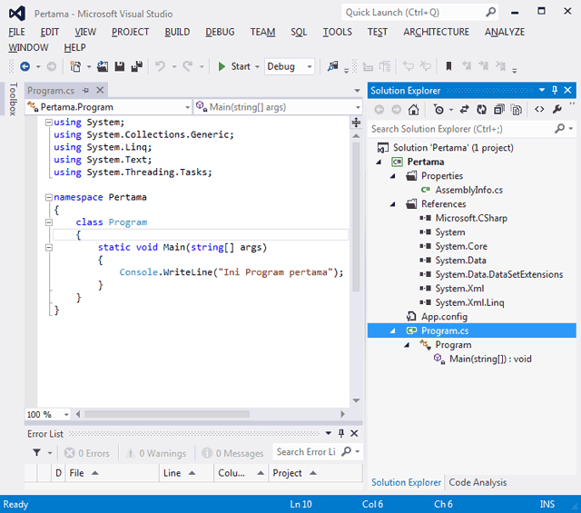This screenshot has width=581, height=513.
Task: Open the HELP menu
Action: [x=74, y=47]
